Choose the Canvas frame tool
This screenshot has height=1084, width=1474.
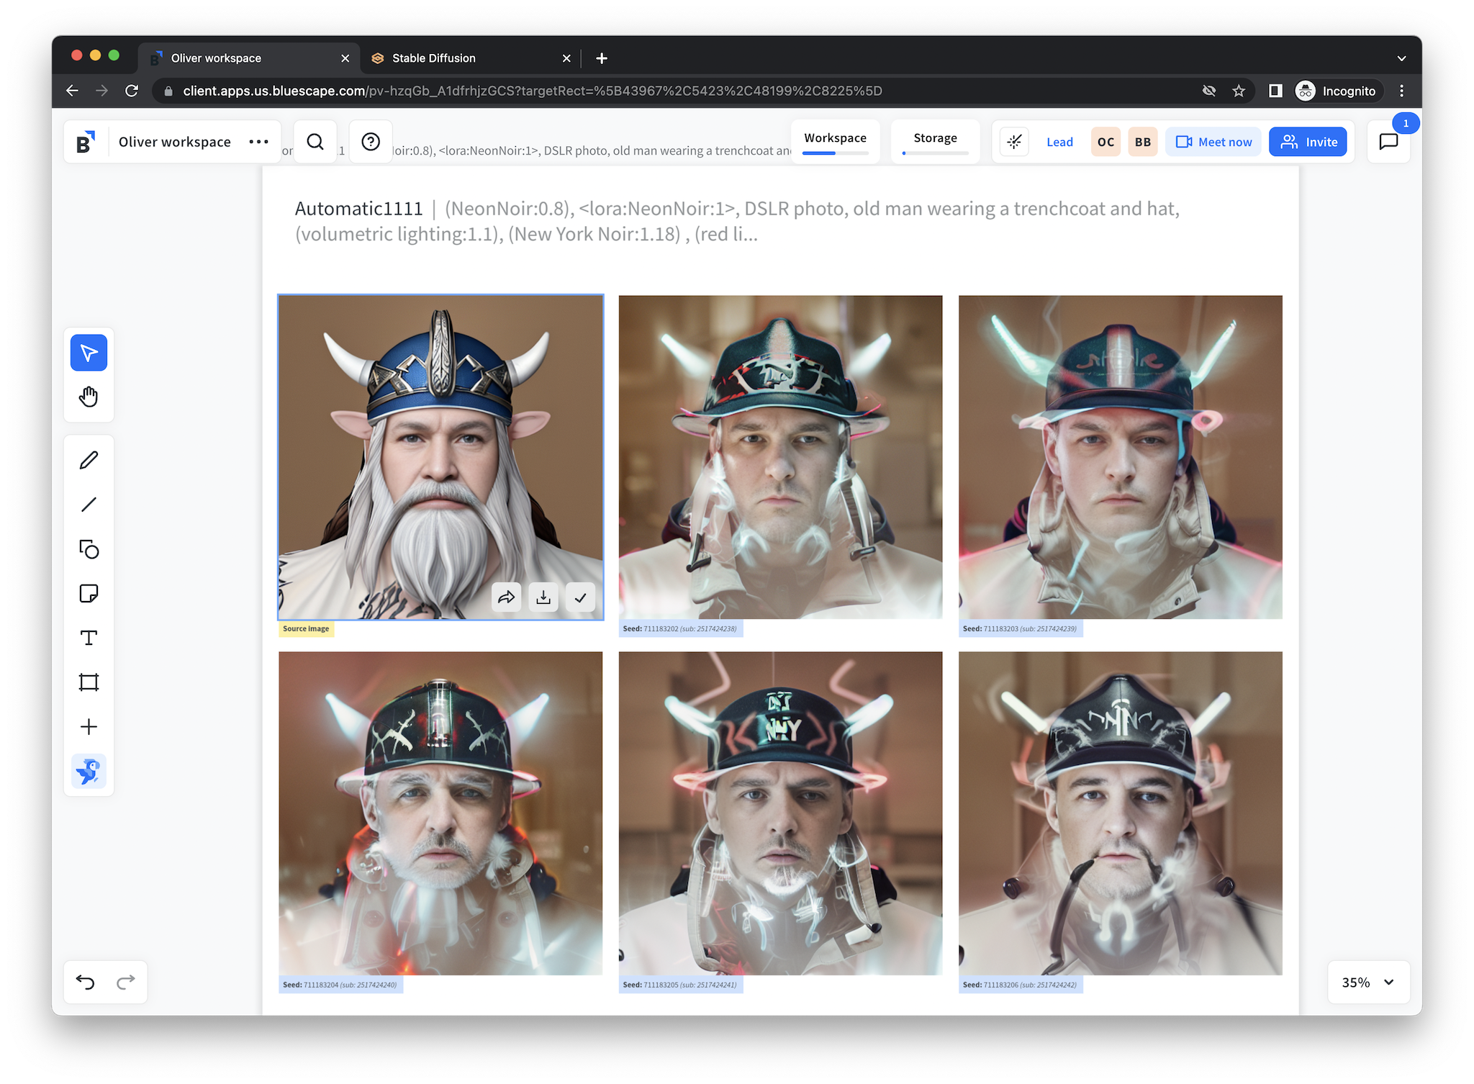(89, 682)
